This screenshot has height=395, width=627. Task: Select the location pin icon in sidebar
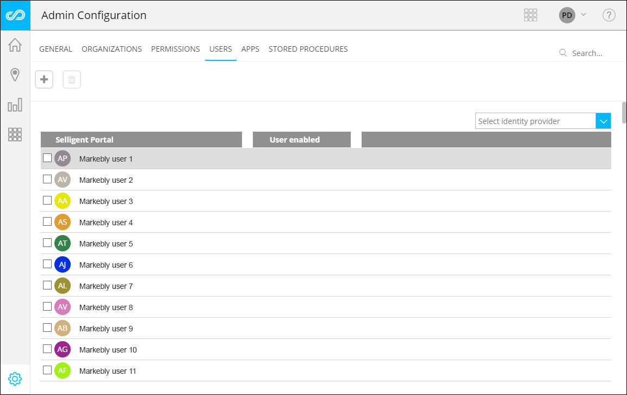point(15,76)
